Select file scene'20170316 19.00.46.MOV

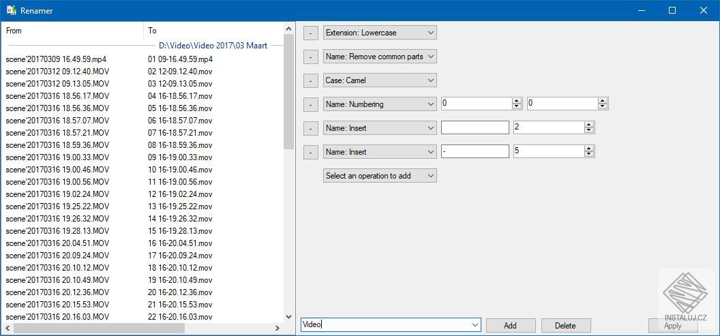coord(58,170)
